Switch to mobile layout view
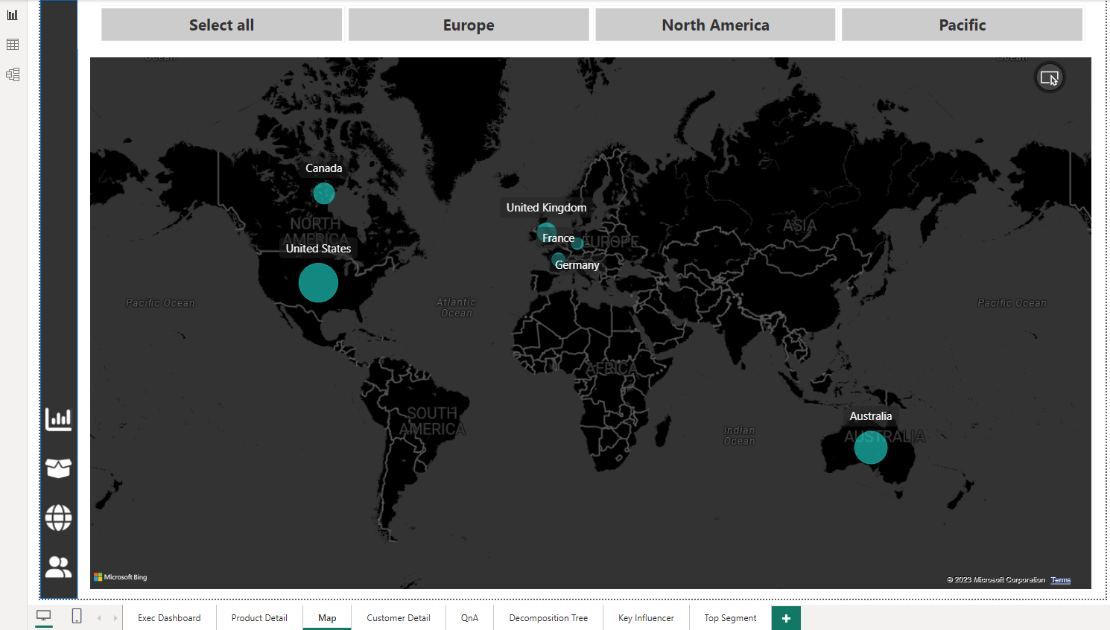 tap(77, 617)
